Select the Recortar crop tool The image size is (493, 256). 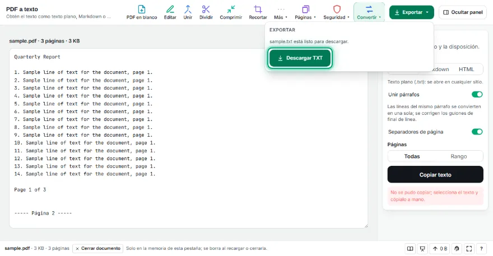tap(258, 12)
